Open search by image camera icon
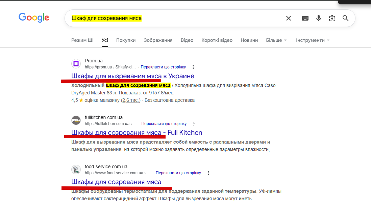 [332, 18]
